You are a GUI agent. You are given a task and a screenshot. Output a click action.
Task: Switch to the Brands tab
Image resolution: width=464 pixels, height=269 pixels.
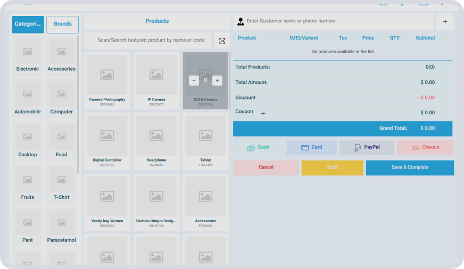pos(62,24)
